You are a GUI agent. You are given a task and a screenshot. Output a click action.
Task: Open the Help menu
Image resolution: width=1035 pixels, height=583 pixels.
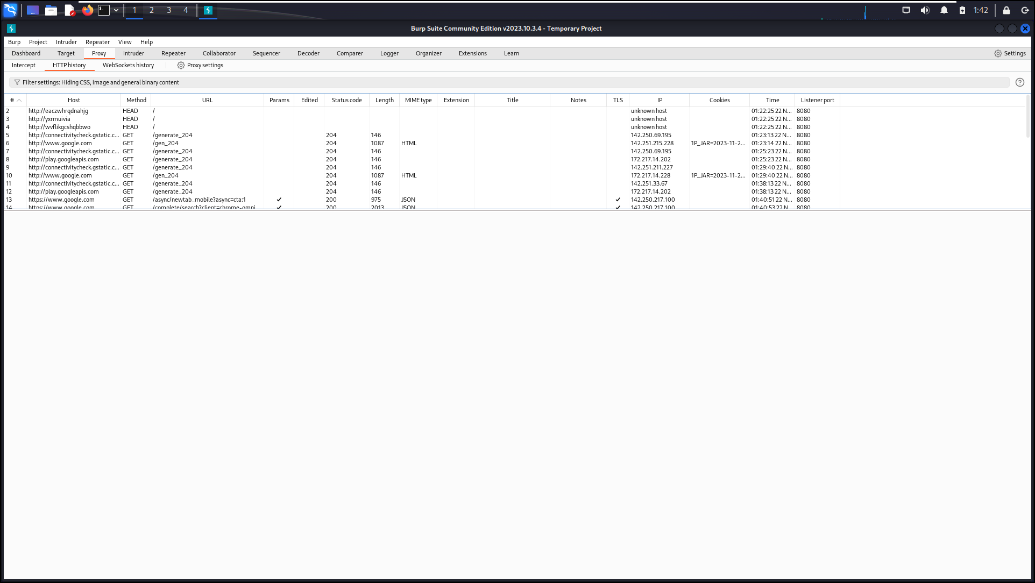pos(146,42)
